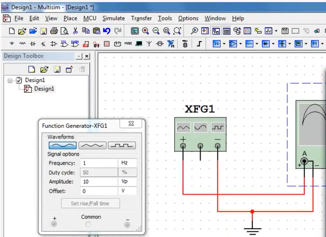Expand the Grapher dropdown arrow in toolbar
The image size is (326, 237).
pos(276,31)
